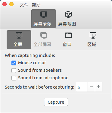Image resolution: width=112 pixels, height=113 pixels.
Task: Click the 'Sound from speakers' label text
Action: click(40, 70)
